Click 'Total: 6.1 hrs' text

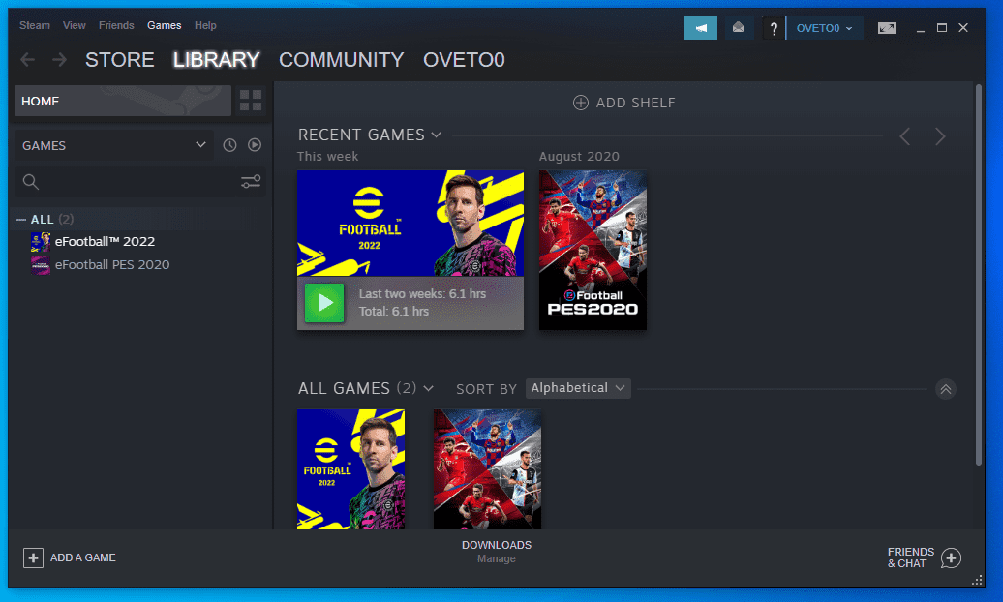click(x=393, y=312)
